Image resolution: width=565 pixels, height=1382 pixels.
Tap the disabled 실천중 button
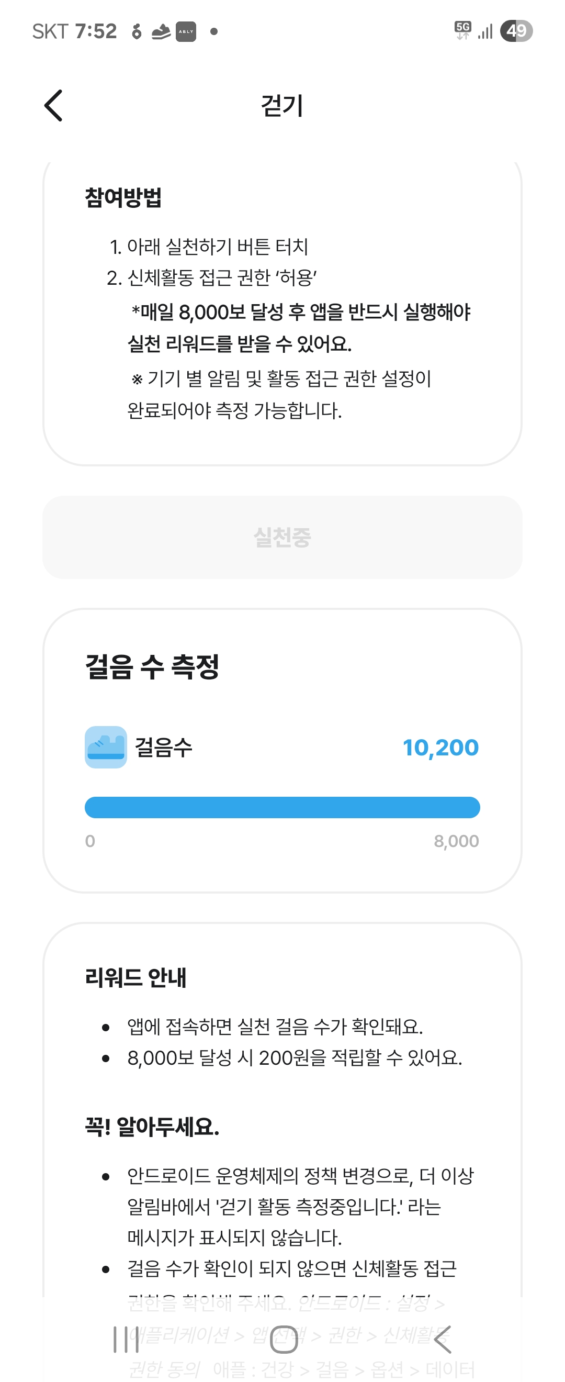click(x=282, y=537)
